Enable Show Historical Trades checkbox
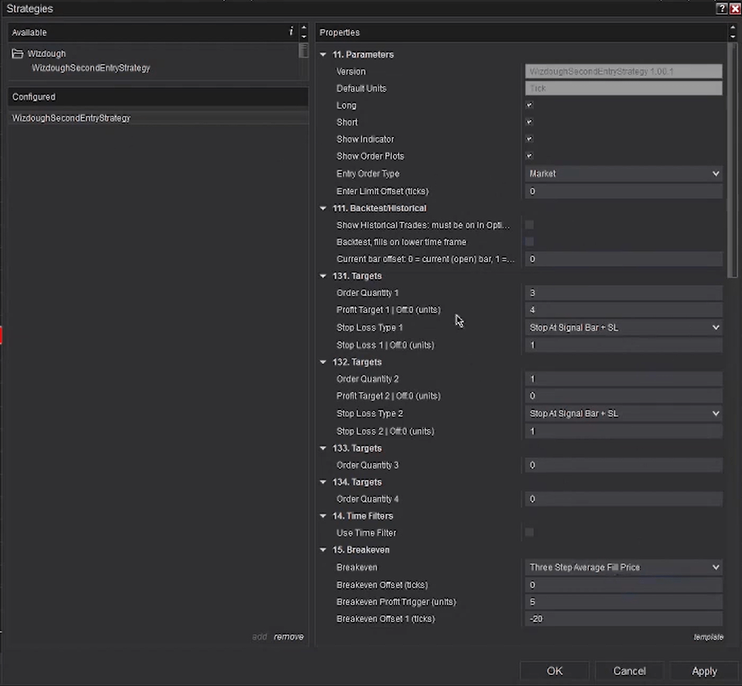This screenshot has width=742, height=686. (x=529, y=225)
